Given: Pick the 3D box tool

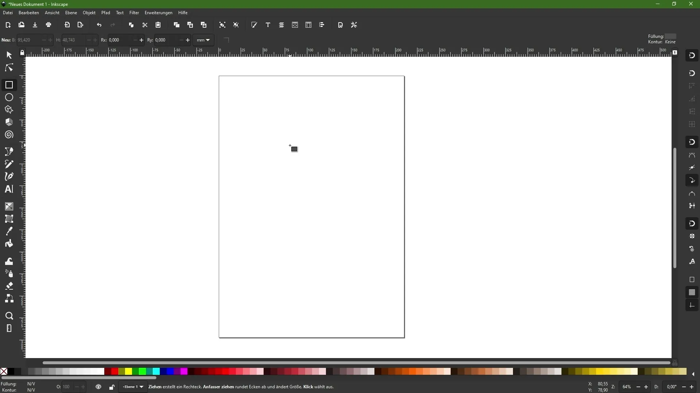Looking at the screenshot, I should [x=9, y=122].
